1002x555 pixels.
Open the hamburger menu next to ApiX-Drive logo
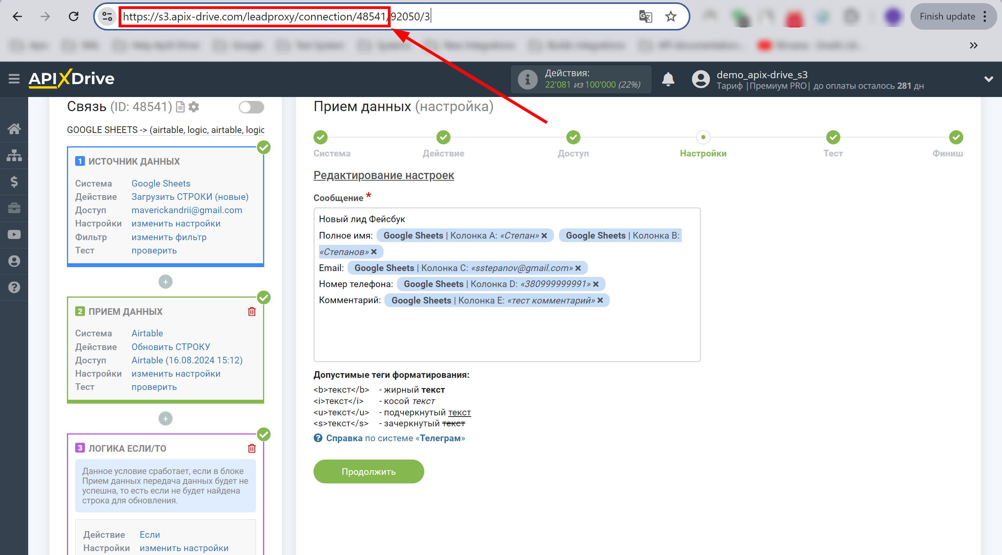(x=14, y=79)
